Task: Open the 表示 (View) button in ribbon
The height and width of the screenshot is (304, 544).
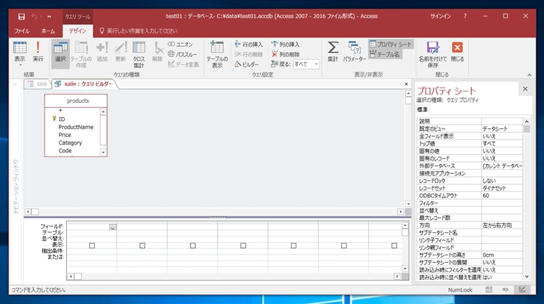Action: [x=20, y=54]
